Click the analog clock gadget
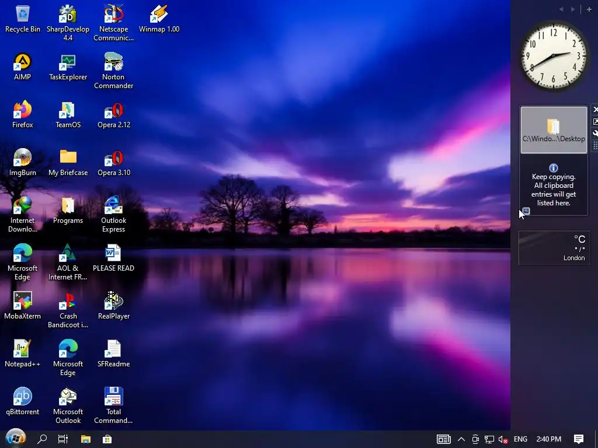 coord(554,55)
